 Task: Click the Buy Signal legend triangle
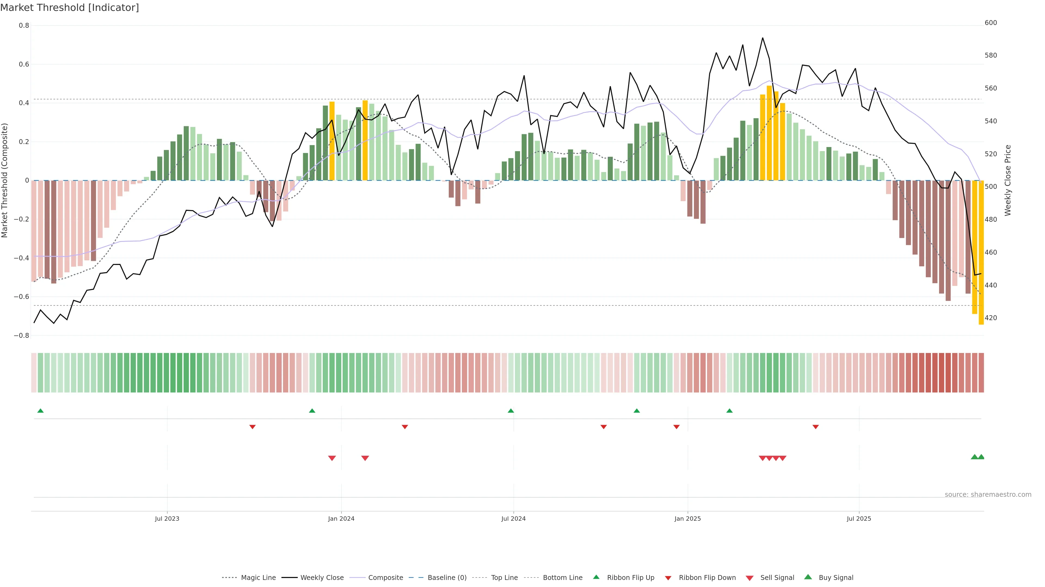(808, 577)
